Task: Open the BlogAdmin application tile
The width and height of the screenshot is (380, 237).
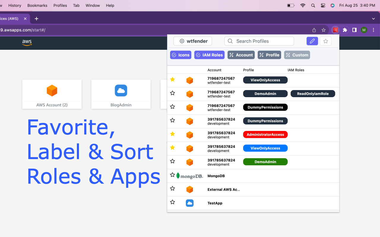Action: click(x=121, y=94)
